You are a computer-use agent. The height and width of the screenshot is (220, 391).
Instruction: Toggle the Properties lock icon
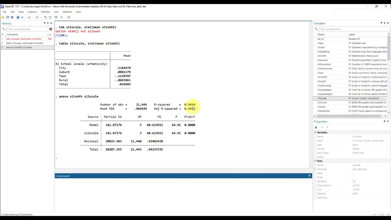pos(316,127)
